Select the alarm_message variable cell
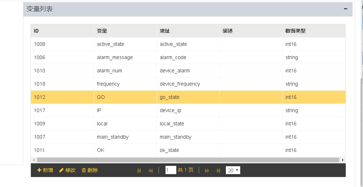Screen dimensions: 363x187 click(125, 57)
